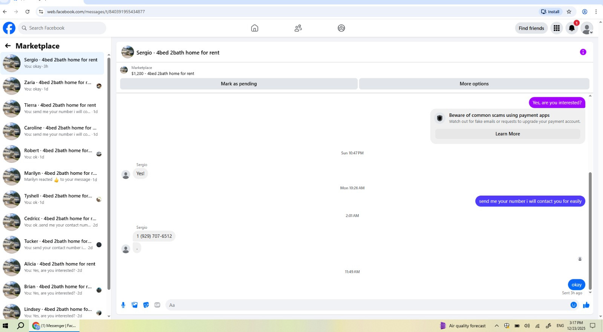Reload the page in the browser
Viewport: 603px width, 332px height.
[27, 12]
